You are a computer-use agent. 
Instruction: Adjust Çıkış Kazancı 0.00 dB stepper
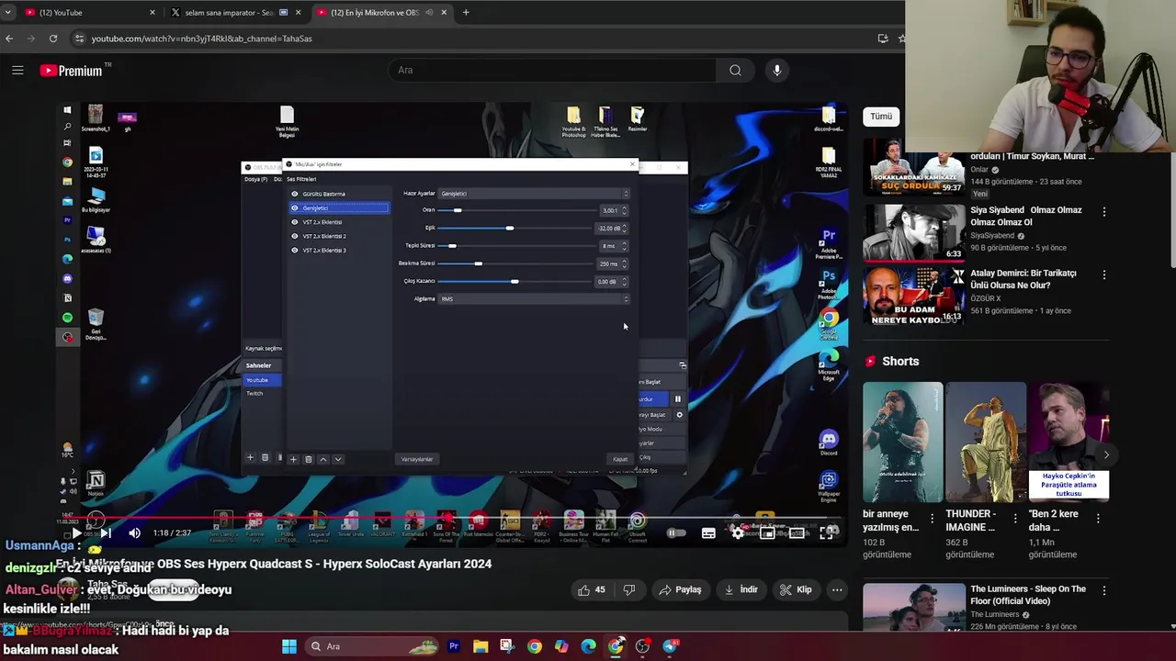point(625,281)
